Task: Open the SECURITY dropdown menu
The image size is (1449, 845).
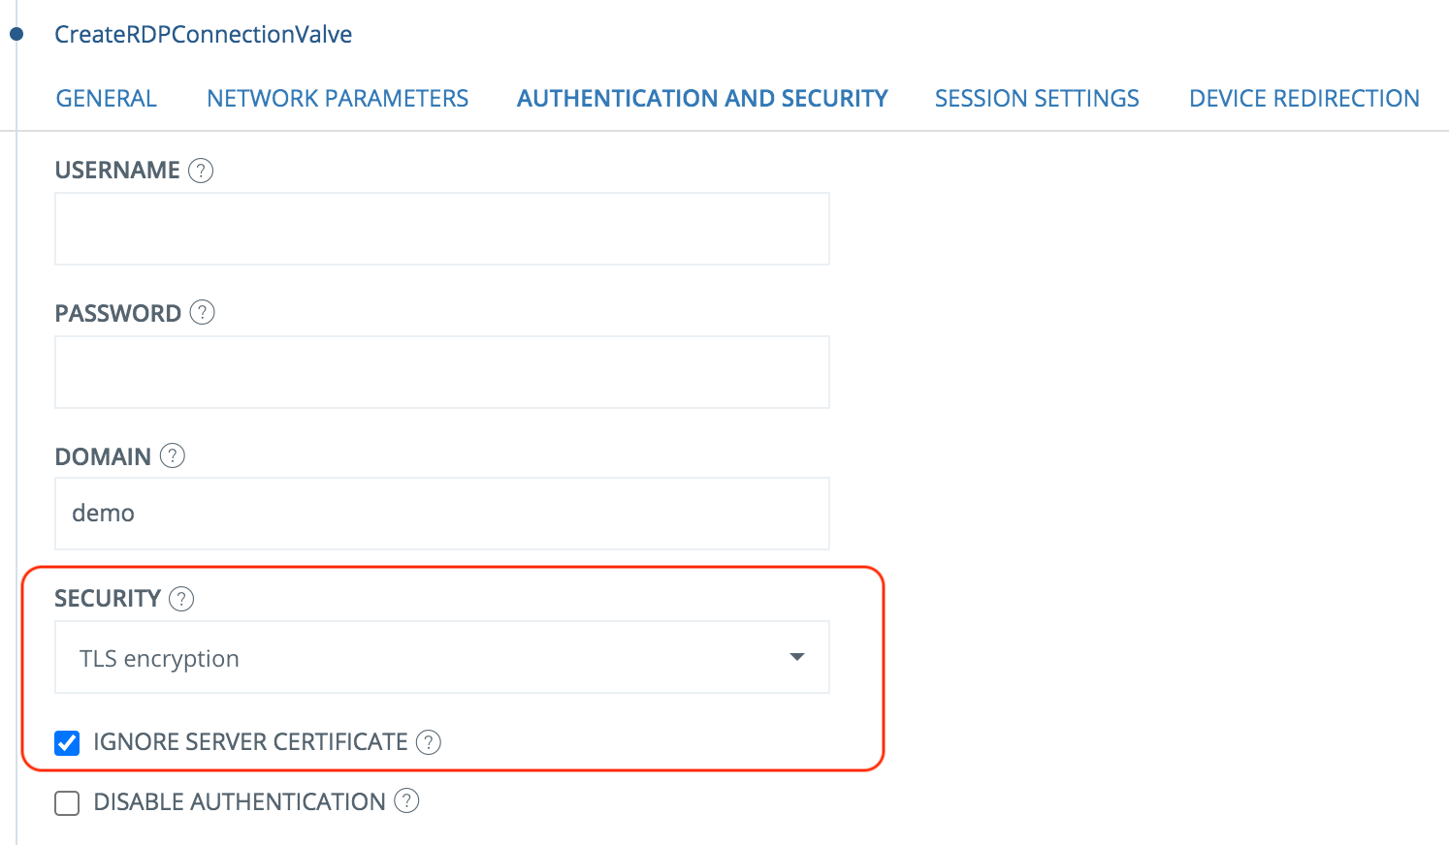Action: coord(441,657)
